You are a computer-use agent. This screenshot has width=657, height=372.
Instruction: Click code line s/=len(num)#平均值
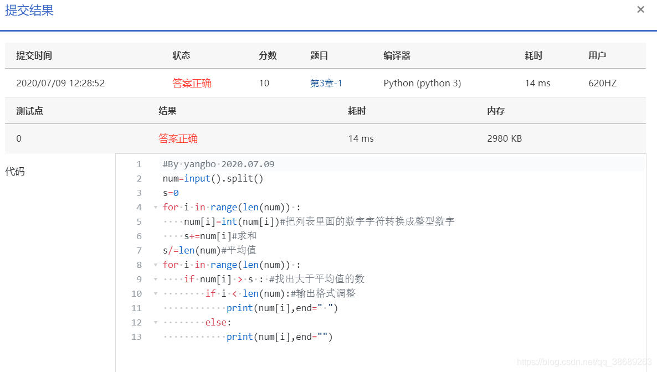pyautogui.click(x=209, y=251)
